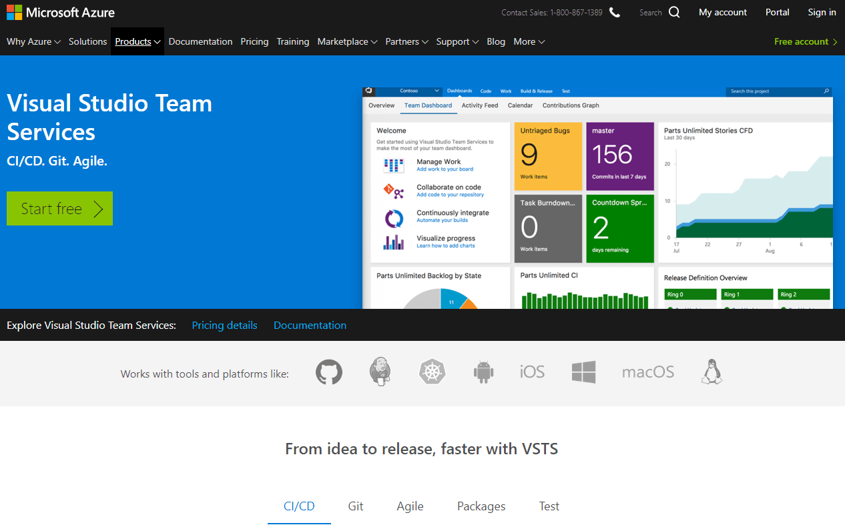Click the Jenkins butler icon
The height and width of the screenshot is (531, 845).
click(380, 372)
